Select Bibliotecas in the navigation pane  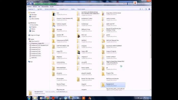coord(33,23)
